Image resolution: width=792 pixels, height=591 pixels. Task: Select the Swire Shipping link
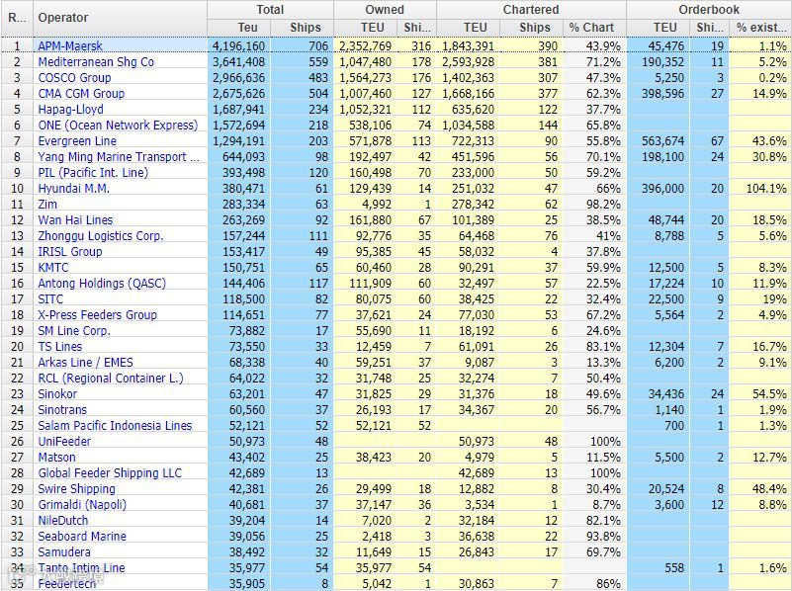(77, 489)
